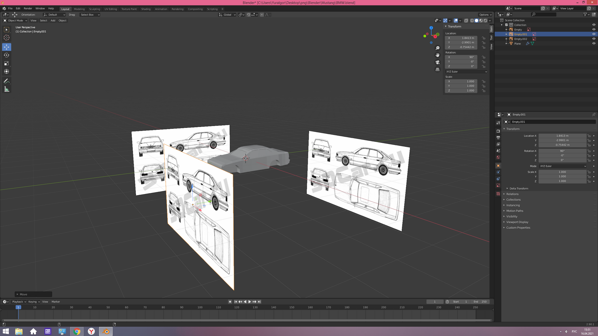The image size is (598, 336).
Task: Open the Drag Select Box dropdown
Action: tap(90, 15)
